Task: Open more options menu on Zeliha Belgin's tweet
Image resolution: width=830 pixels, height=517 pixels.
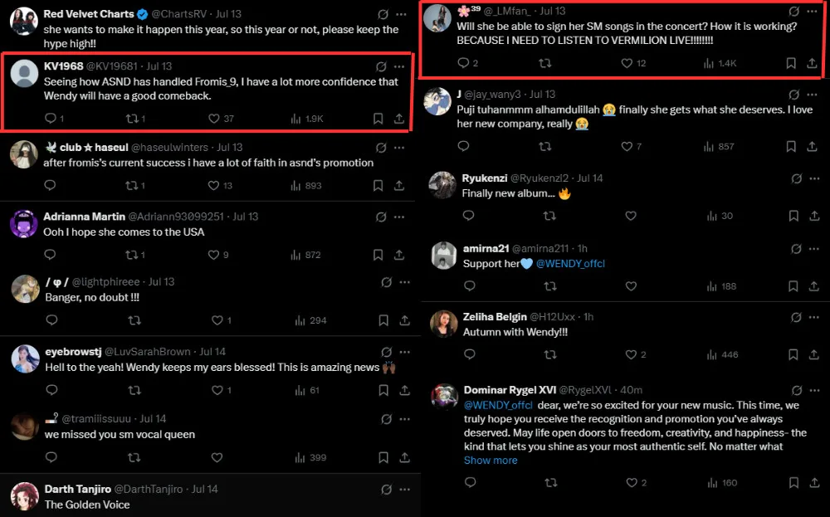Action: (x=817, y=317)
